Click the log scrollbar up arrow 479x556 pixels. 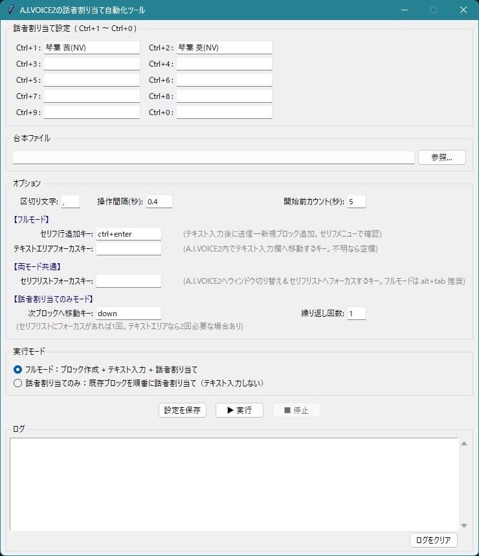pyautogui.click(x=463, y=444)
